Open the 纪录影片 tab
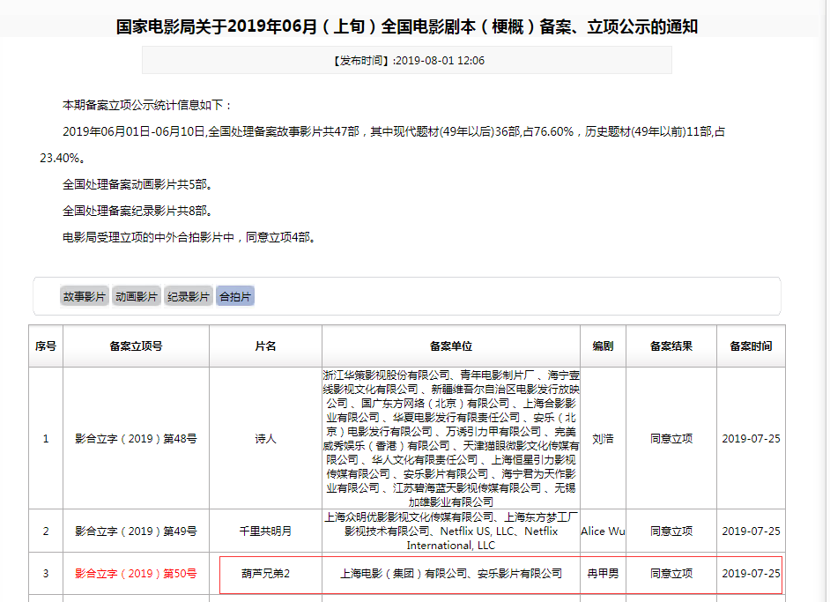This screenshot has width=830, height=602. point(189,296)
